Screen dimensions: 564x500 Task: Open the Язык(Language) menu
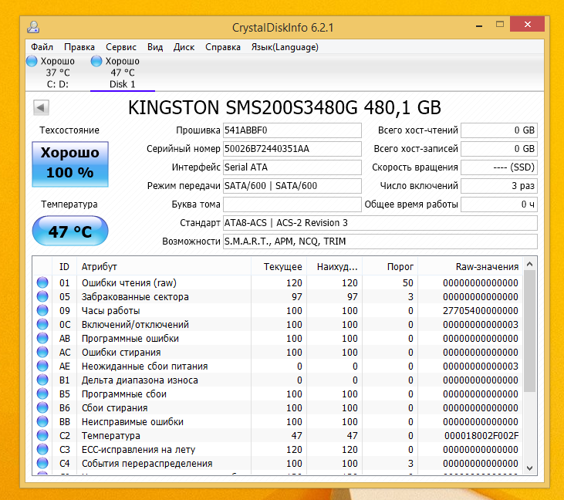pos(285,47)
